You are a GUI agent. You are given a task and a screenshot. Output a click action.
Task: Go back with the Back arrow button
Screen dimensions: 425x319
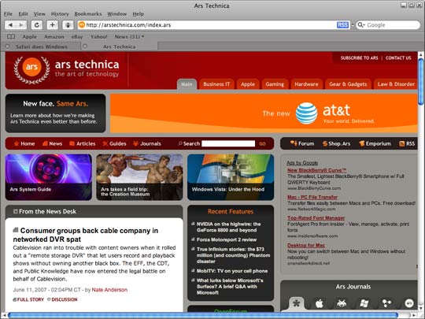(10, 25)
